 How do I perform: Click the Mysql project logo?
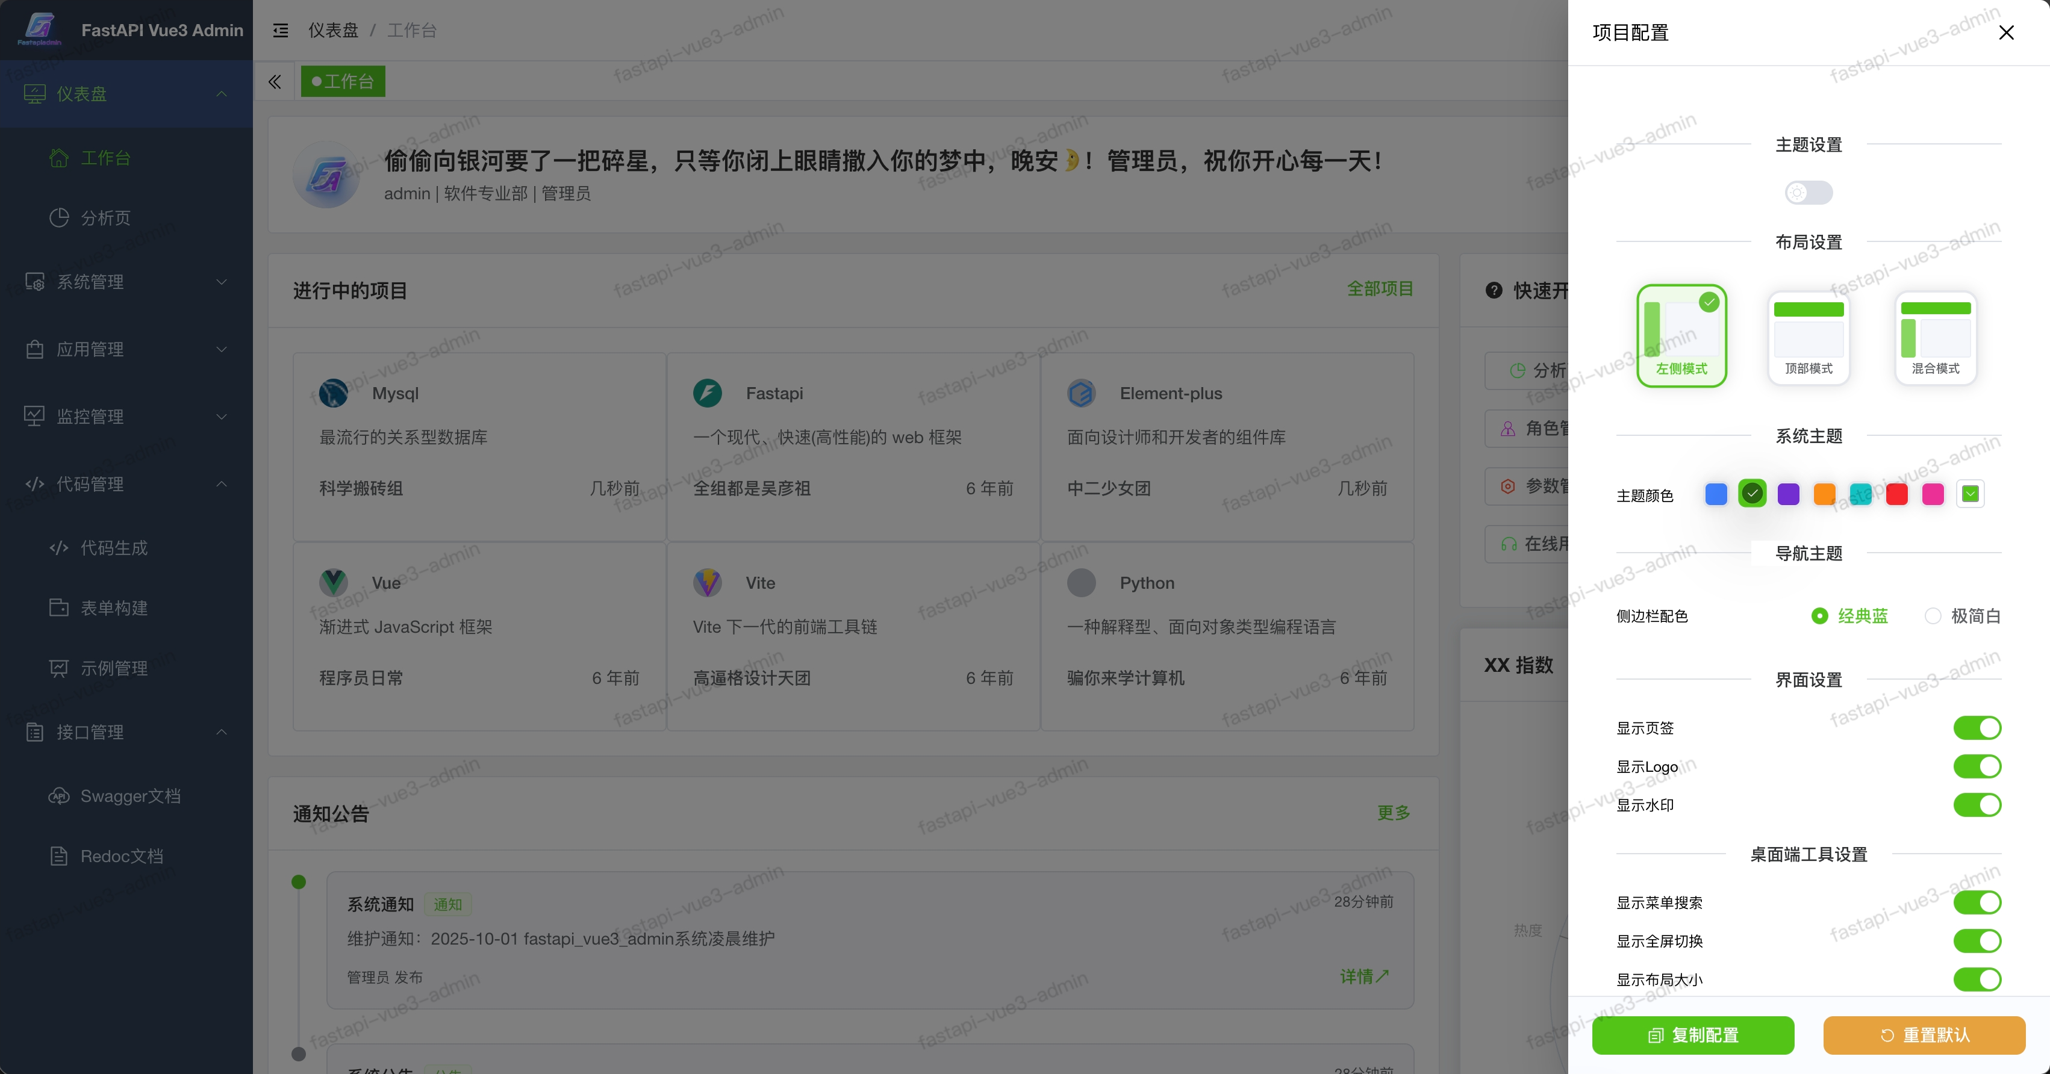point(334,393)
